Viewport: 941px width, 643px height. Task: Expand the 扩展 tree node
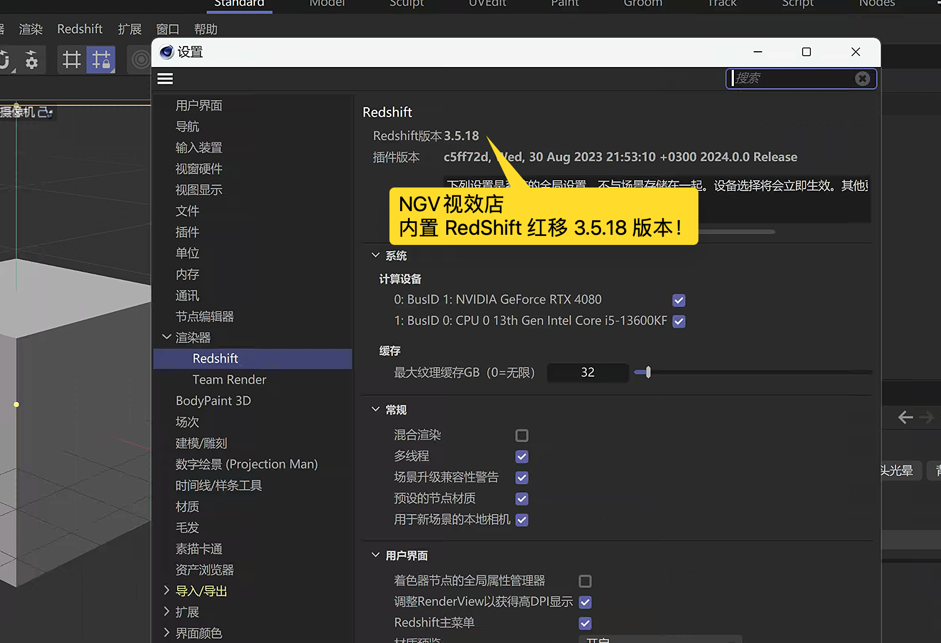(167, 612)
